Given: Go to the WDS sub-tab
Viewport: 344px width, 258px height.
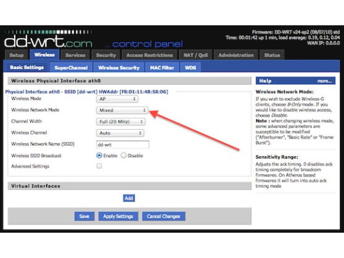Looking at the screenshot, I should coord(190,67).
